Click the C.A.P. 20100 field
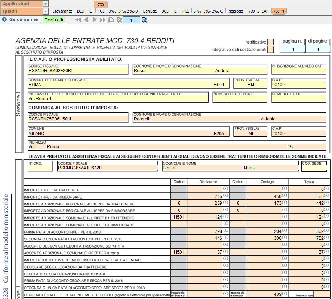Screen dimensions: 332x299 click(x=298, y=134)
